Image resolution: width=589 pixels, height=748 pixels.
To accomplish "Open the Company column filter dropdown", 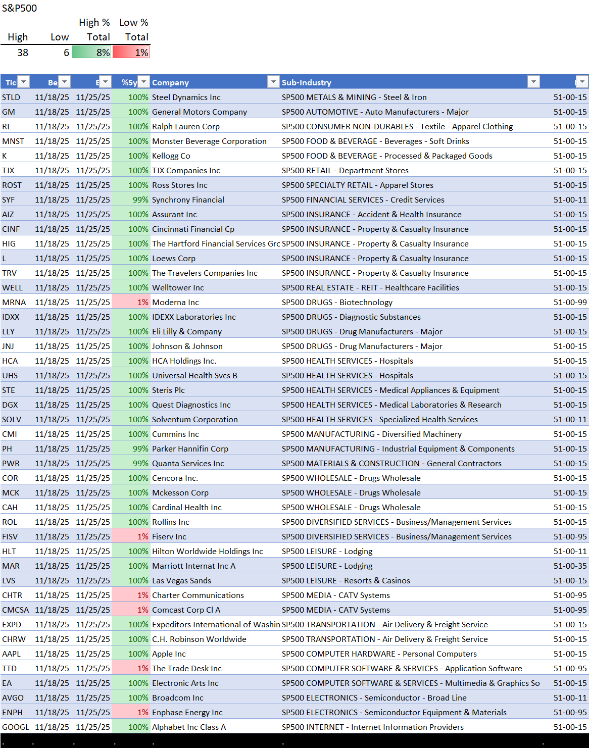I will tap(273, 82).
